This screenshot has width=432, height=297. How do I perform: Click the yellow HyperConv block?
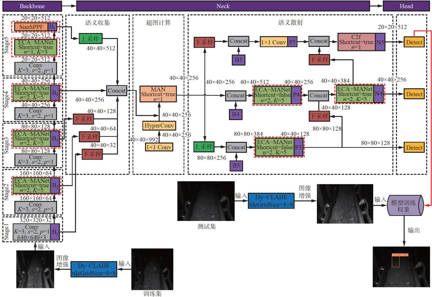coord(159,126)
